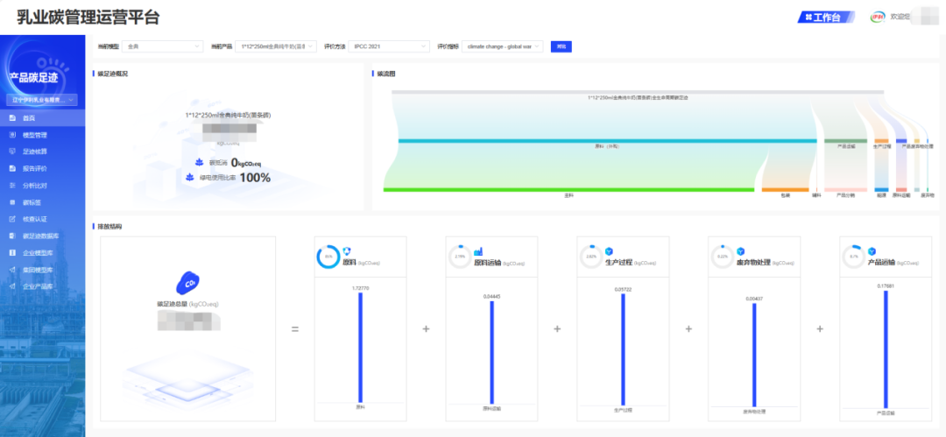Click the 原料运输 factory icon
Image resolution: width=946 pixels, height=437 pixels.
479,251
